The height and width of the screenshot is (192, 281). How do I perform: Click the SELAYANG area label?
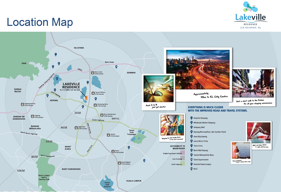tap(79, 48)
